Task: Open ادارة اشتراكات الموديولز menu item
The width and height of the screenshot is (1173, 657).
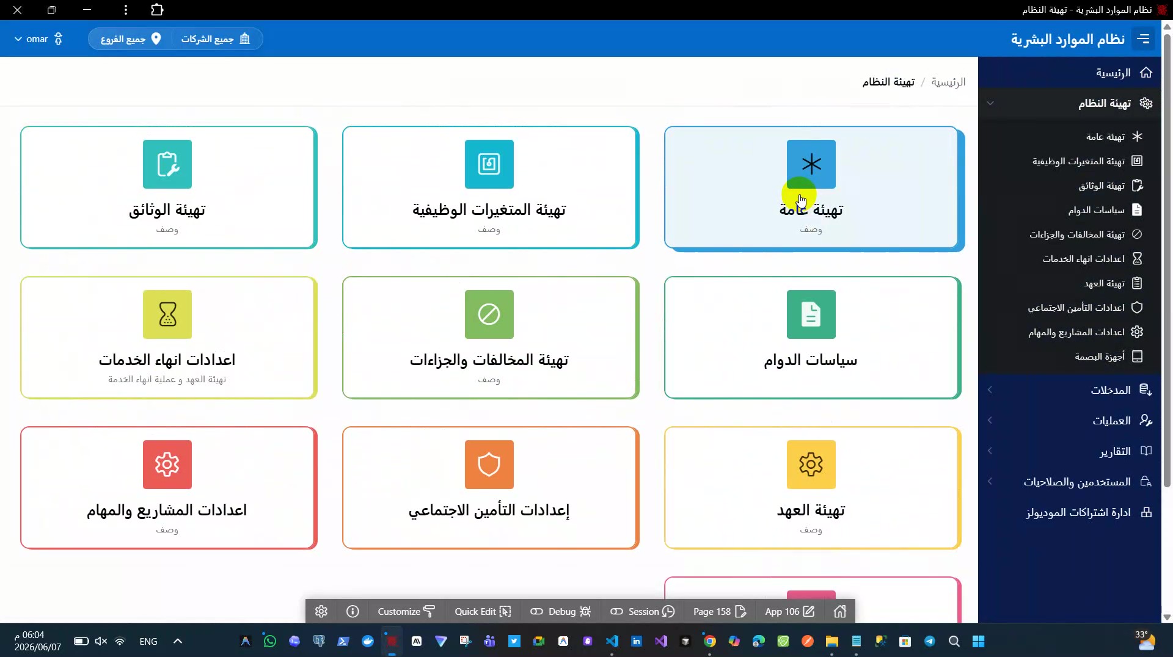Action: click(x=1069, y=512)
